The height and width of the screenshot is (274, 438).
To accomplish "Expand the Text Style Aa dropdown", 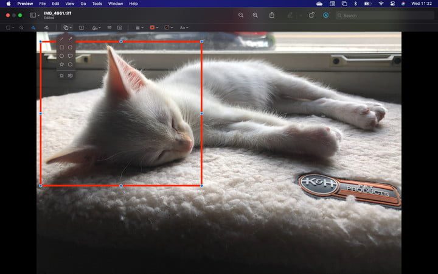I will click(x=183, y=27).
